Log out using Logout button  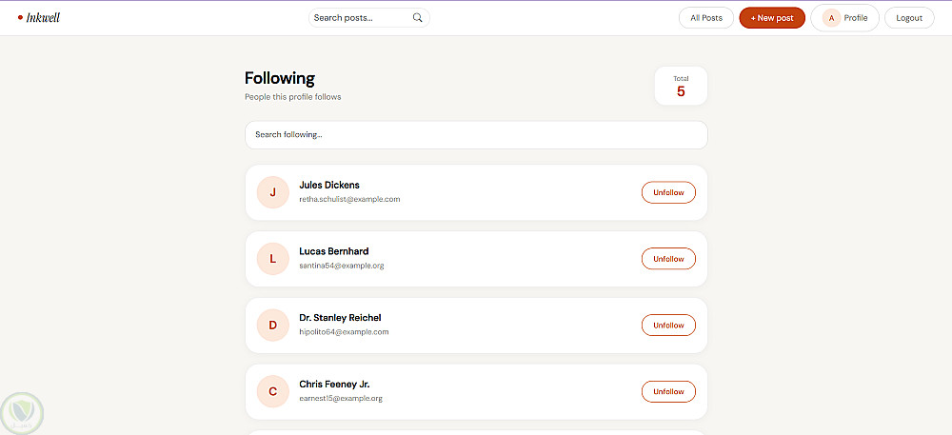[909, 18]
